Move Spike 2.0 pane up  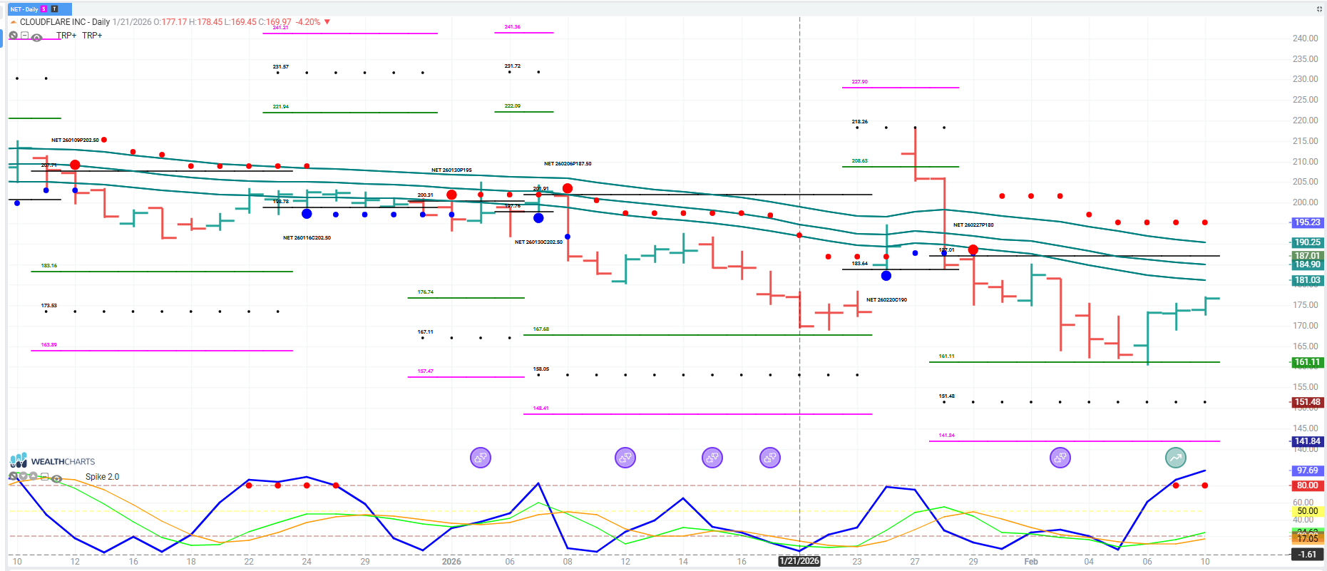(34, 476)
